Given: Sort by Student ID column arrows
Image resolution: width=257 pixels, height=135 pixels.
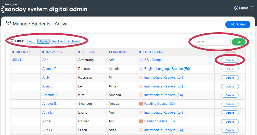Looking at the screenshot, I should point(13,52).
